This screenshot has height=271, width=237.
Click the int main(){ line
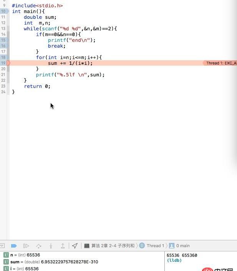pos(28,12)
